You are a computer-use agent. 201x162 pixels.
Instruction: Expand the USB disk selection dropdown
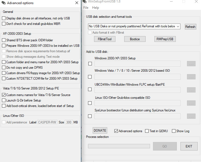point(178,26)
